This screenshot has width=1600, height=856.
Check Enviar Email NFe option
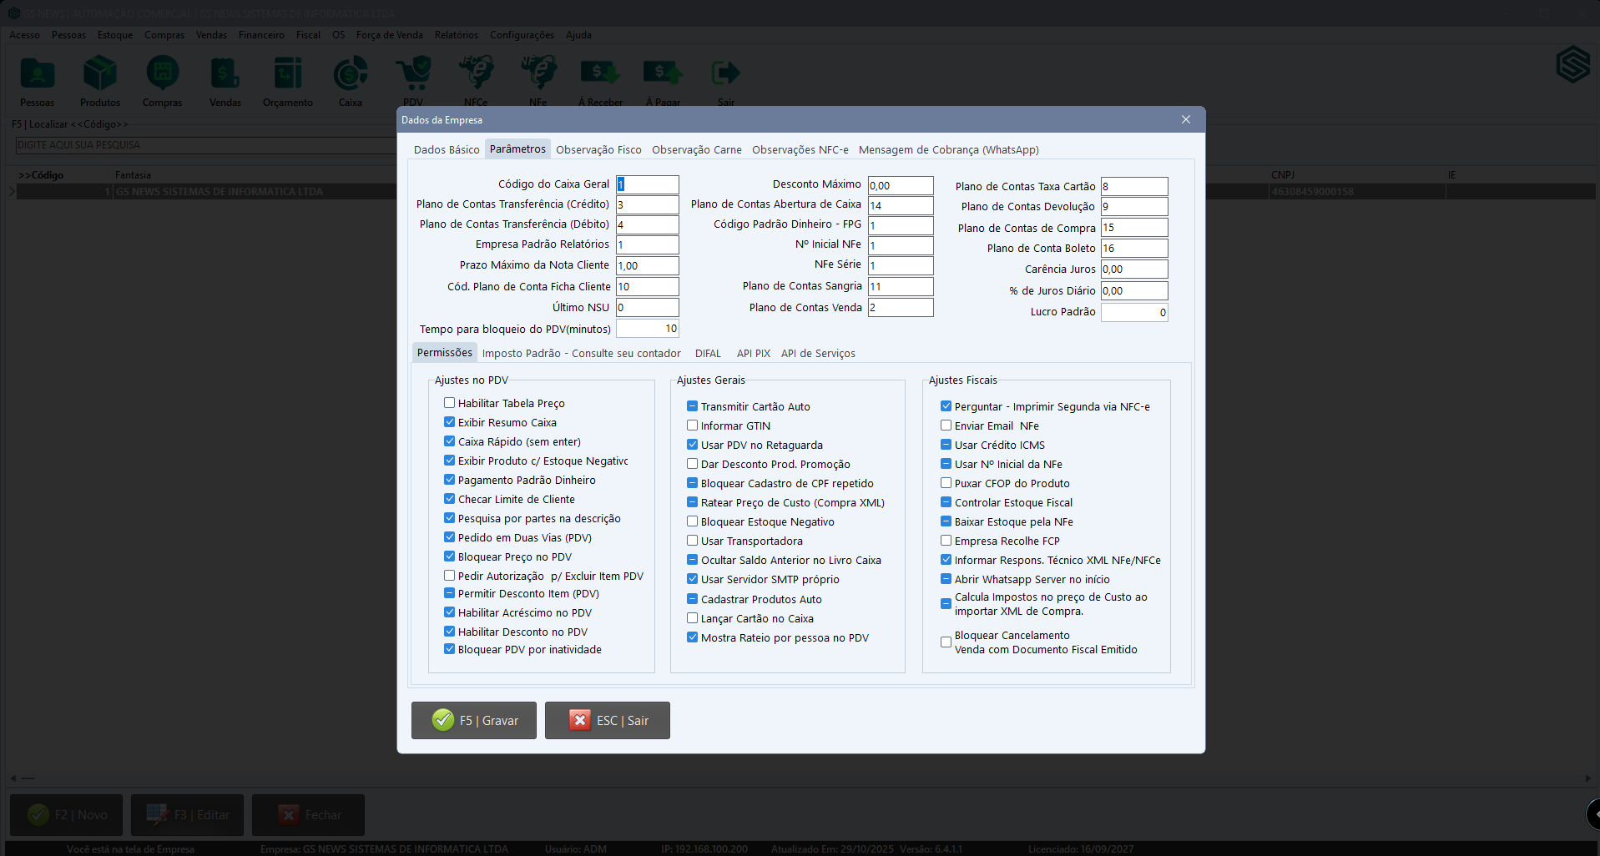tap(946, 425)
